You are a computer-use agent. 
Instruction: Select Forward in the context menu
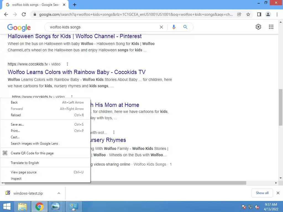(45, 109)
